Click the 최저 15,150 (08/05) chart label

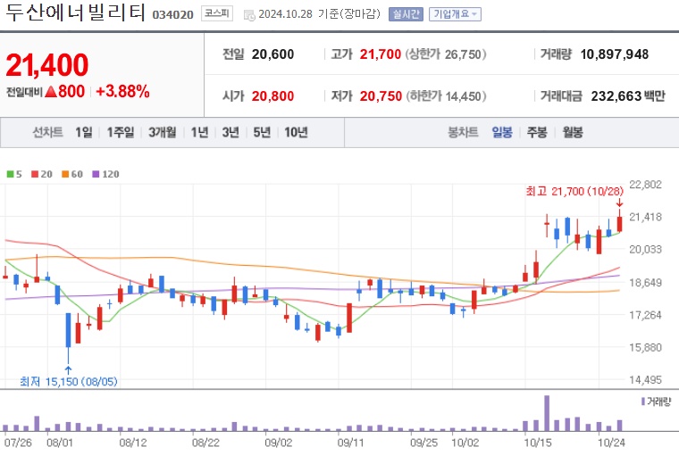click(69, 382)
